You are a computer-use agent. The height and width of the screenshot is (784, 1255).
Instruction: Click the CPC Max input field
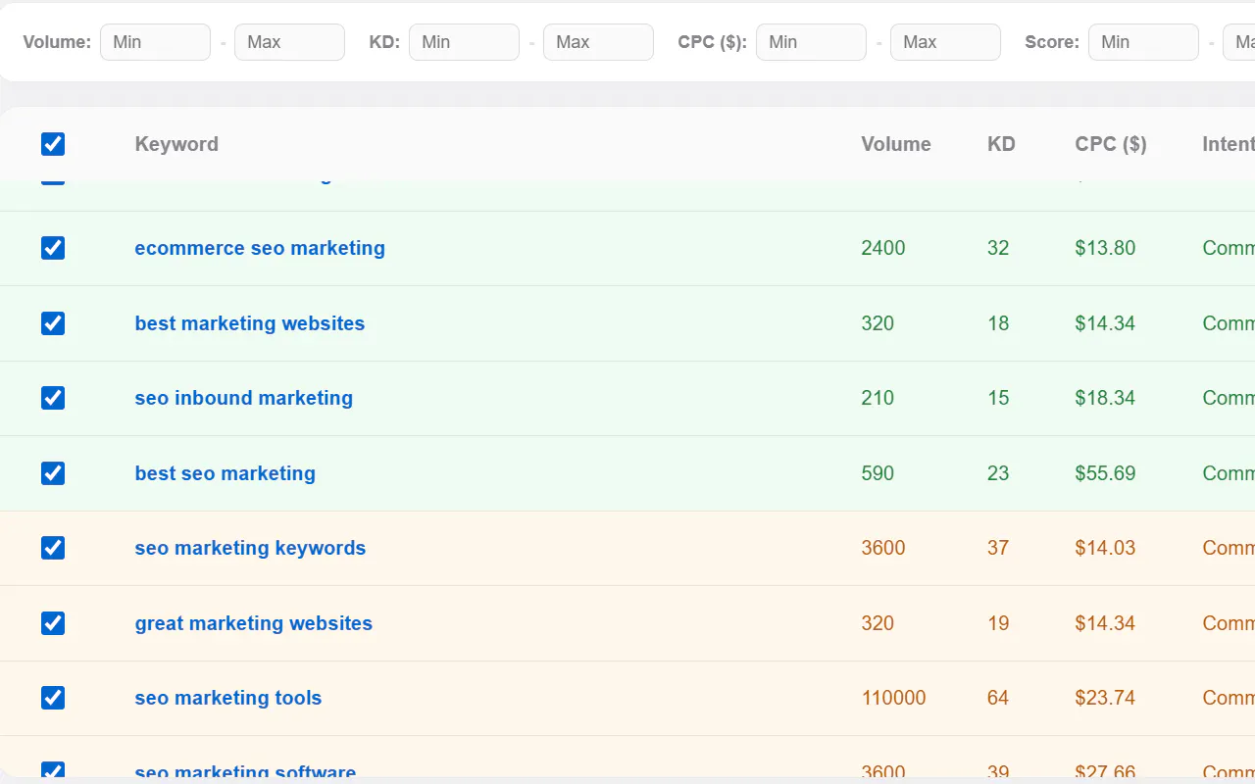pos(945,42)
